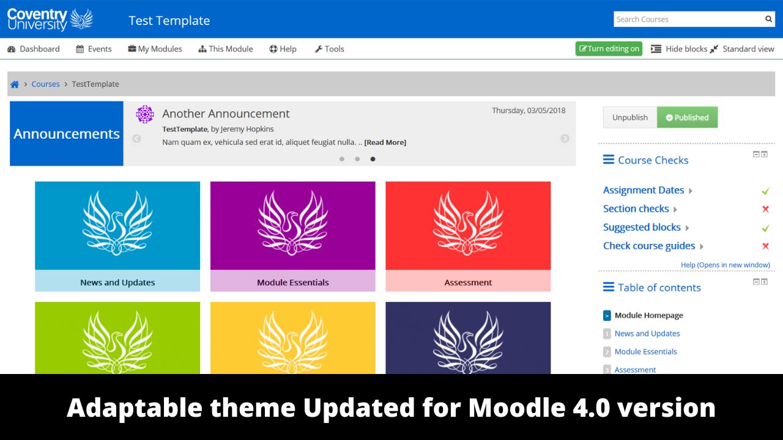This screenshot has height=440, width=783.
Task: Go to previous announcement arrow
Action: 136,139
